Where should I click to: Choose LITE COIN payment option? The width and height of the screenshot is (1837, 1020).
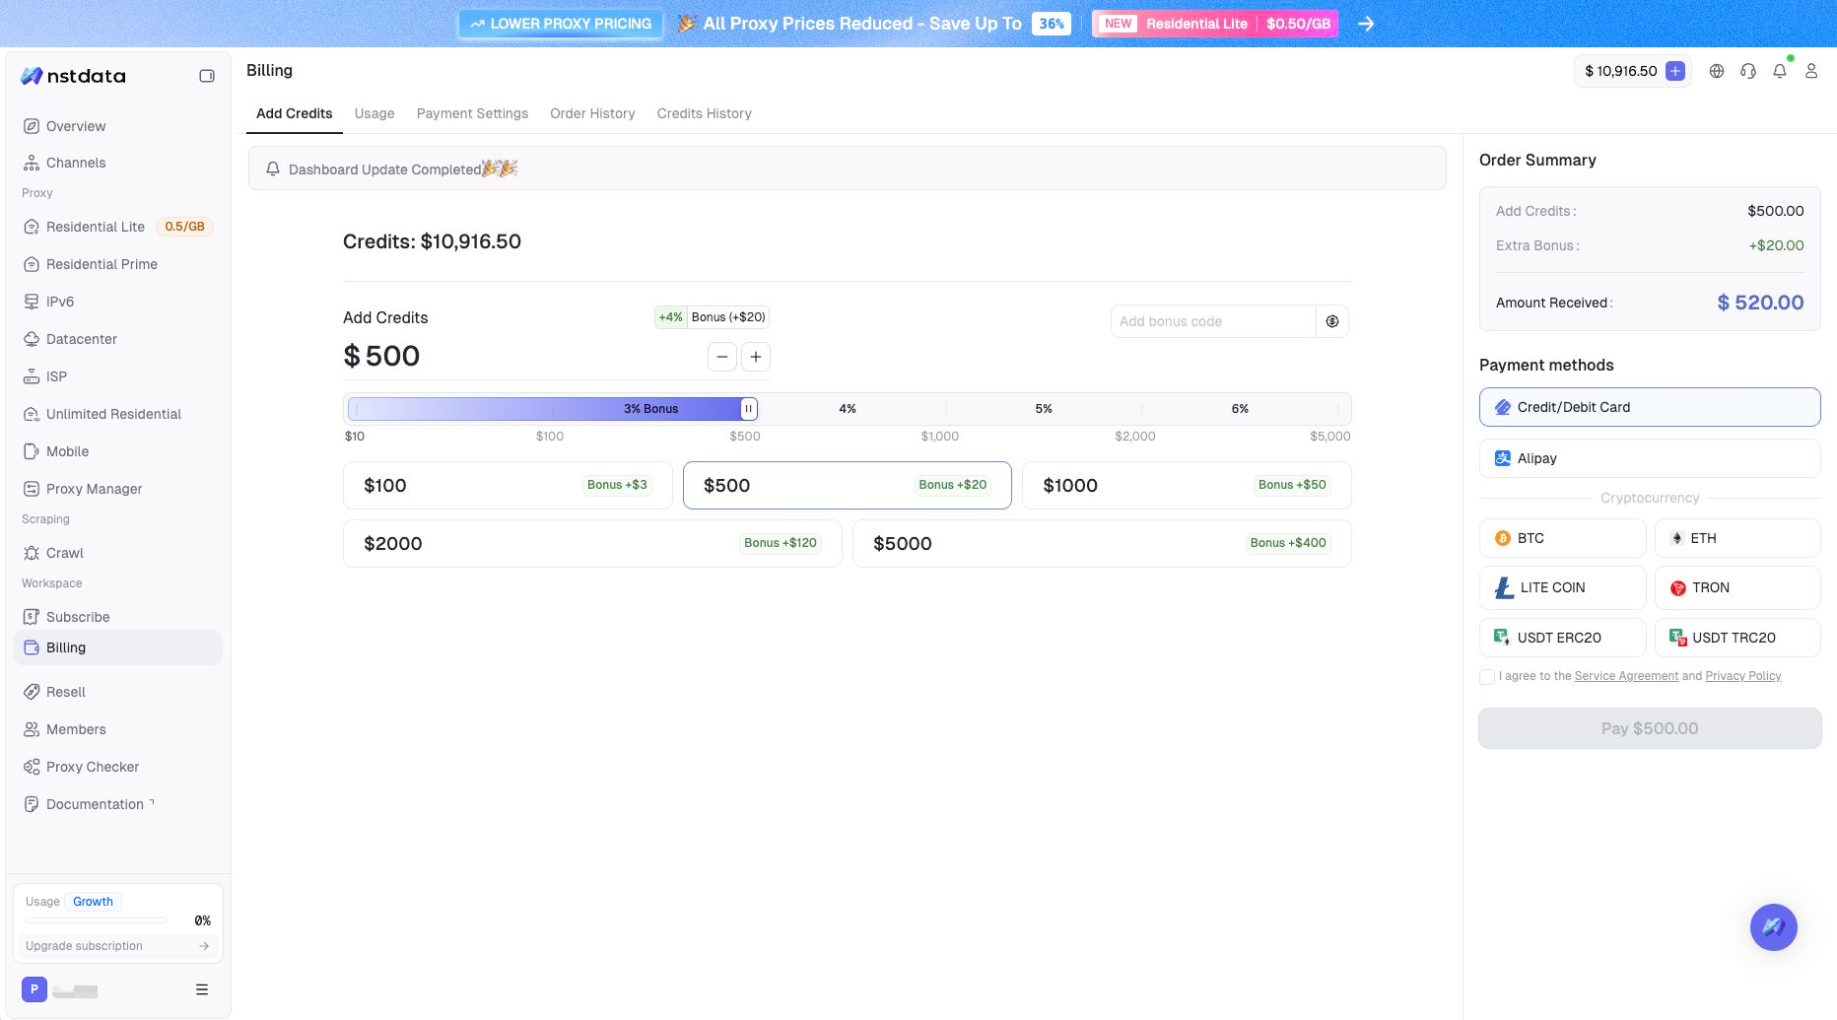[1562, 587]
